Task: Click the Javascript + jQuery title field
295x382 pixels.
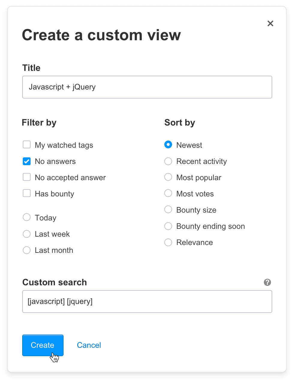Action: (147, 87)
